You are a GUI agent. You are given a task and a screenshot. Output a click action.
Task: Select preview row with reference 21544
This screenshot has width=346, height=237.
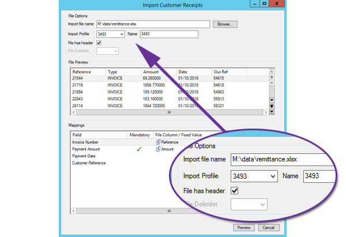tap(169, 78)
